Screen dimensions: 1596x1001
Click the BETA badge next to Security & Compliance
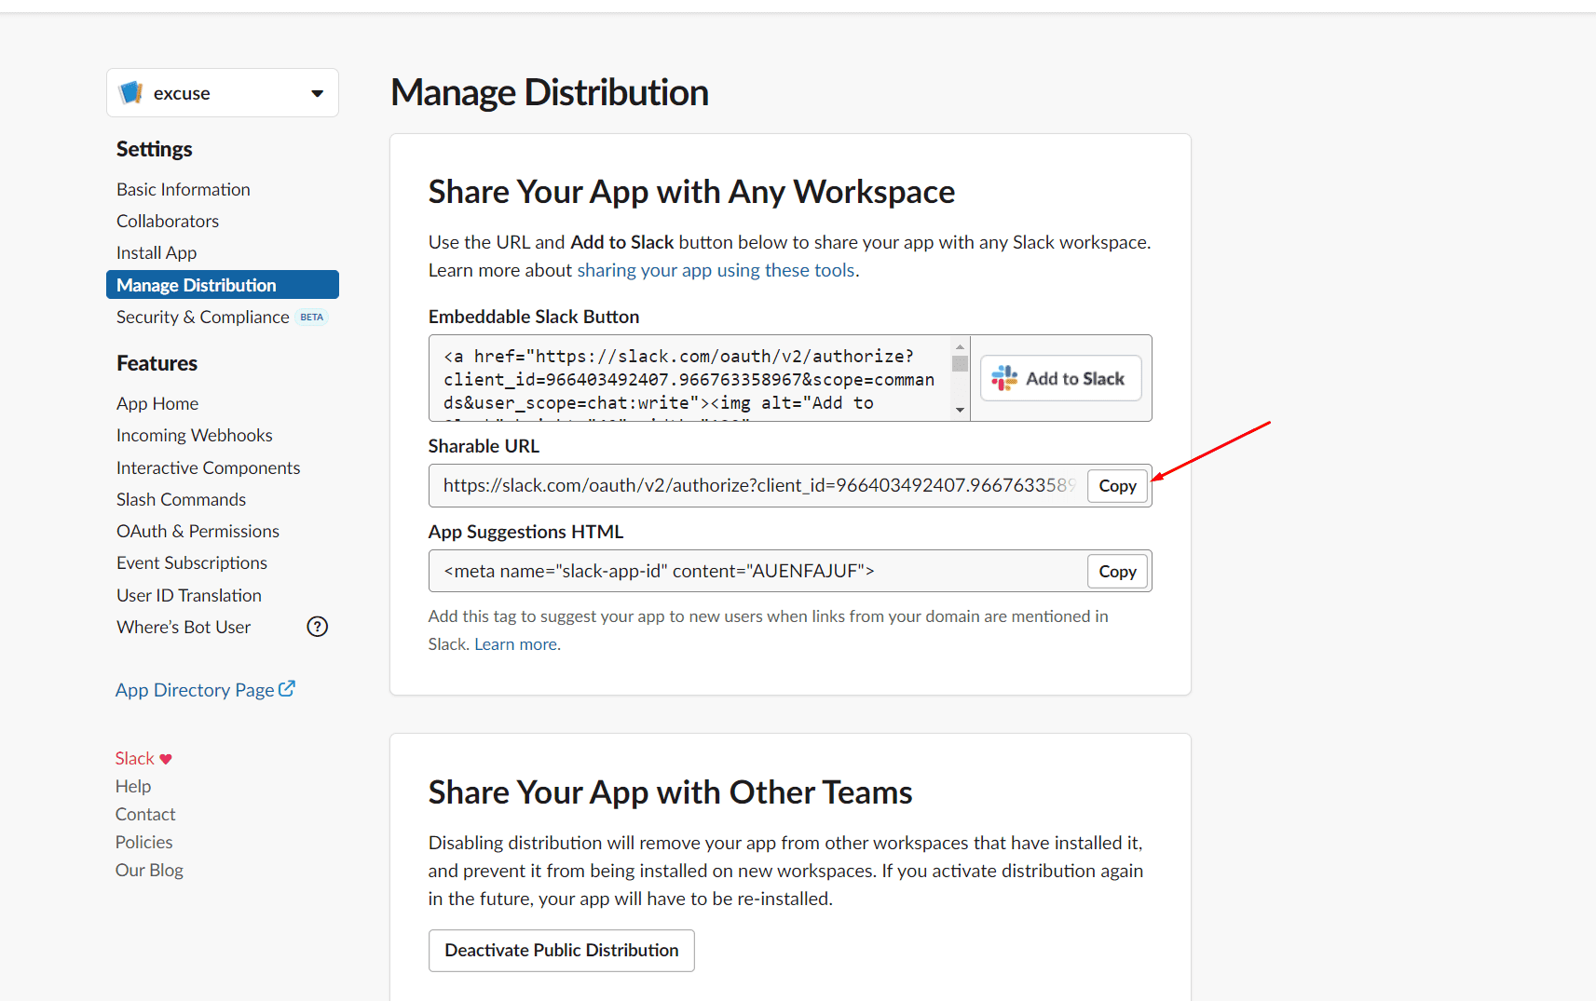[x=312, y=318]
